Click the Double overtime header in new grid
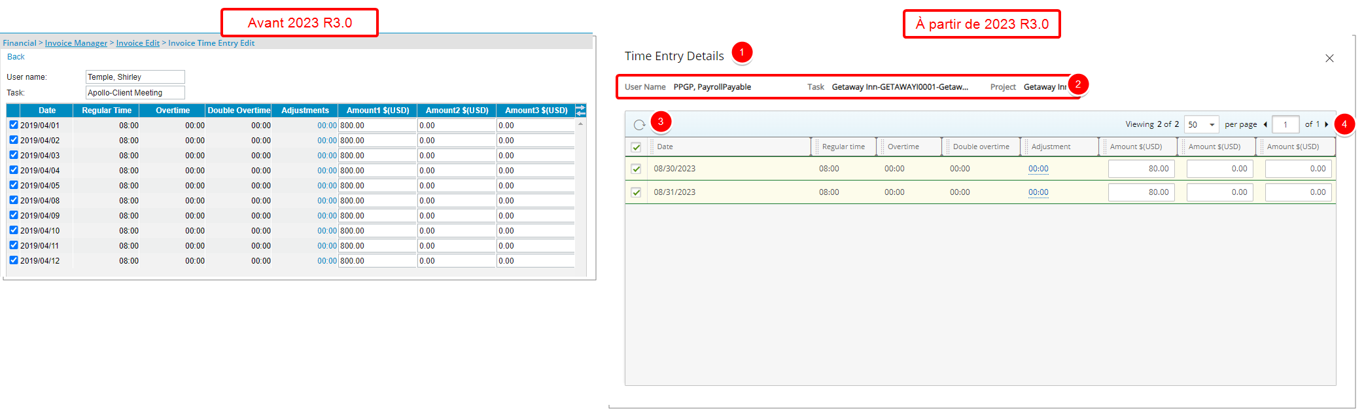Image resolution: width=1364 pixels, height=416 pixels. click(x=981, y=147)
